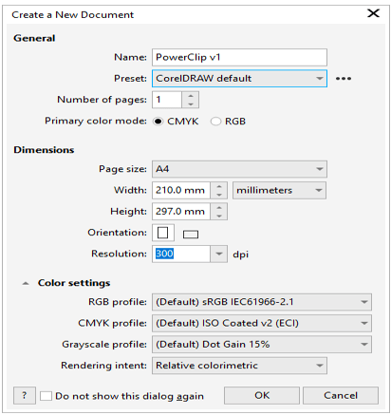The height and width of the screenshot is (415, 391).
Task: Click the Width field showing 210.0 mm
Action: (181, 190)
